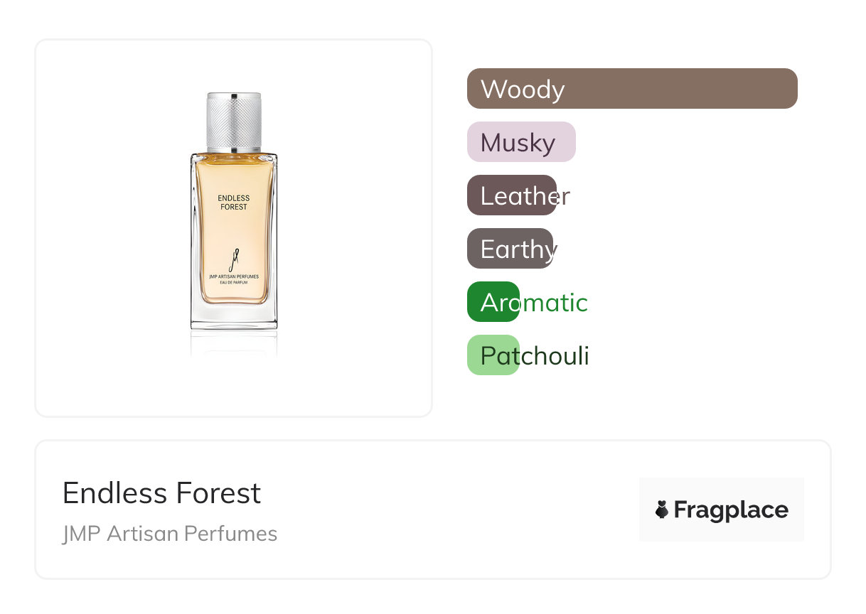
Task: Select the Woody accord bar
Action: click(x=632, y=89)
